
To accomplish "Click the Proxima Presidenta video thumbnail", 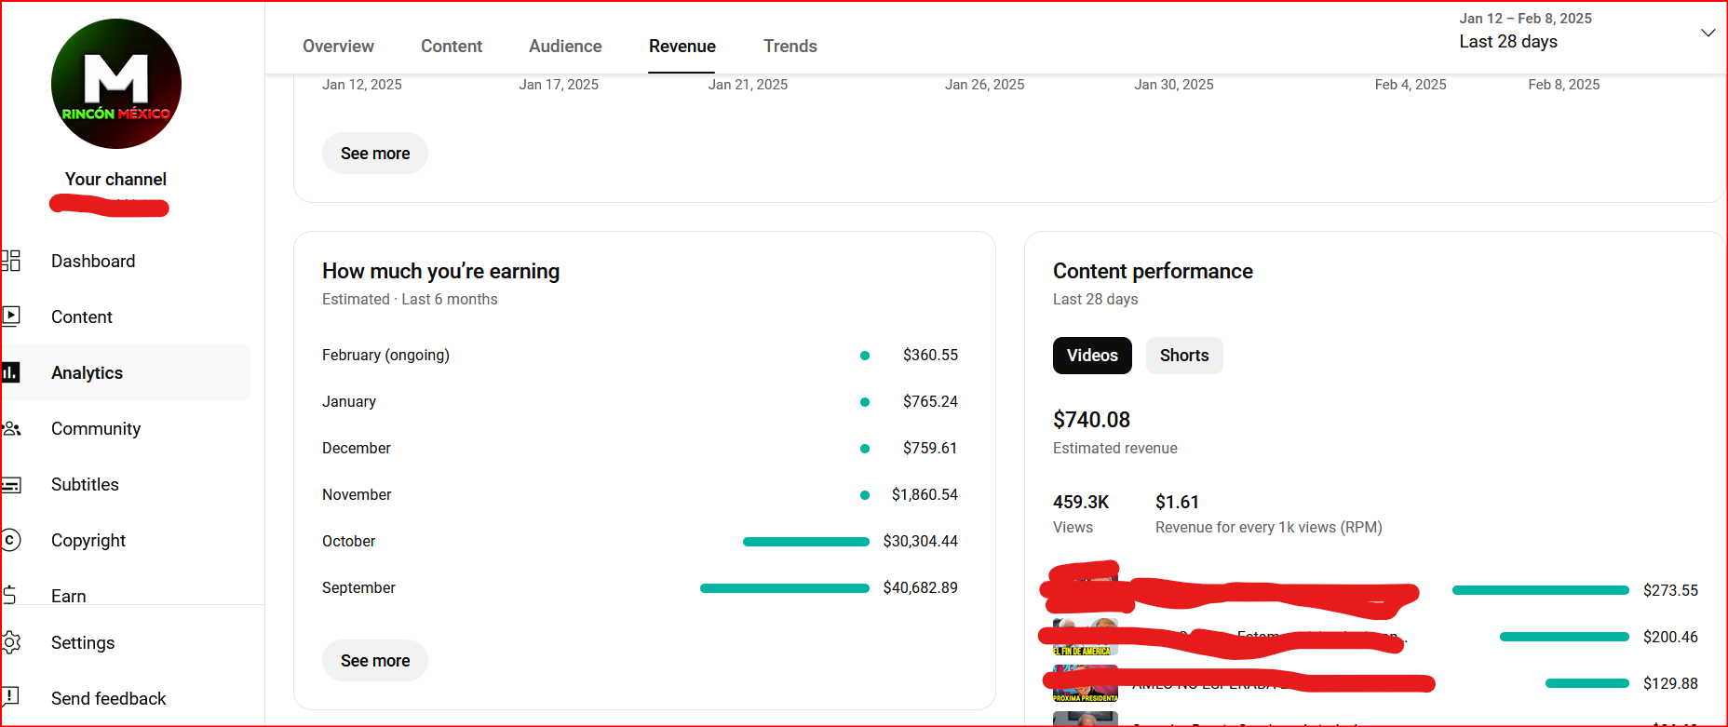I will 1086,684.
